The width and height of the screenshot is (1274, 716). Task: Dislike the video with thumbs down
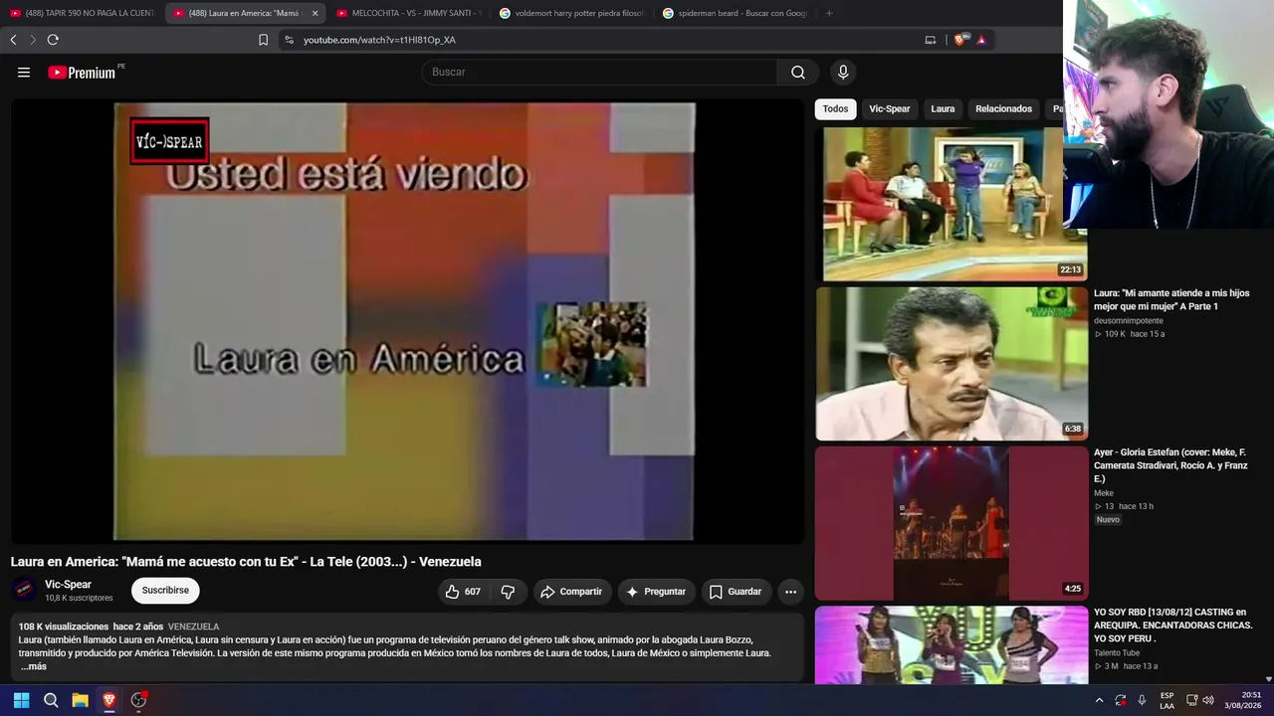[508, 592]
